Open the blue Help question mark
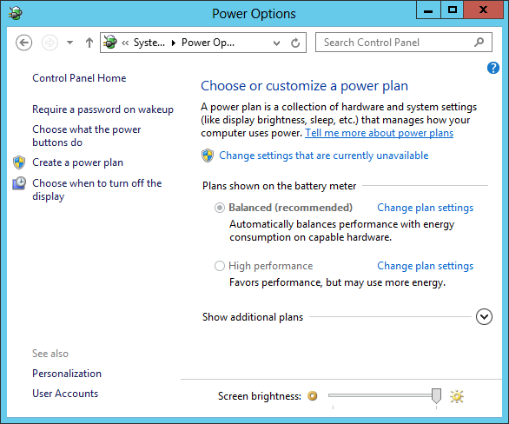This screenshot has height=424, width=509. (493, 68)
